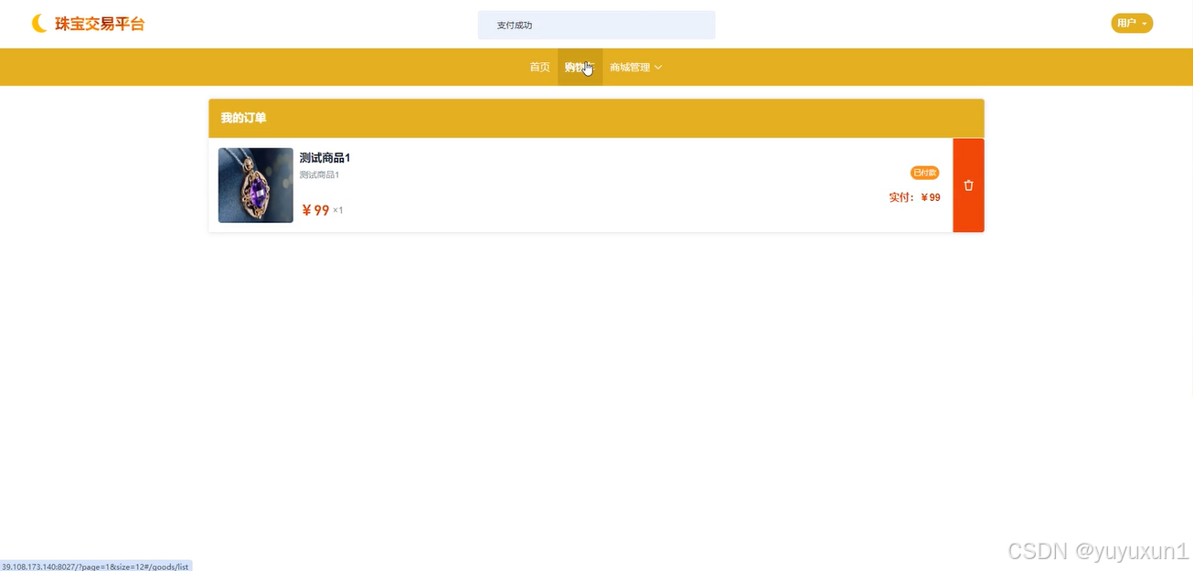The width and height of the screenshot is (1193, 571).
Task: Click the 实付：￥99 total text
Action: [914, 197]
